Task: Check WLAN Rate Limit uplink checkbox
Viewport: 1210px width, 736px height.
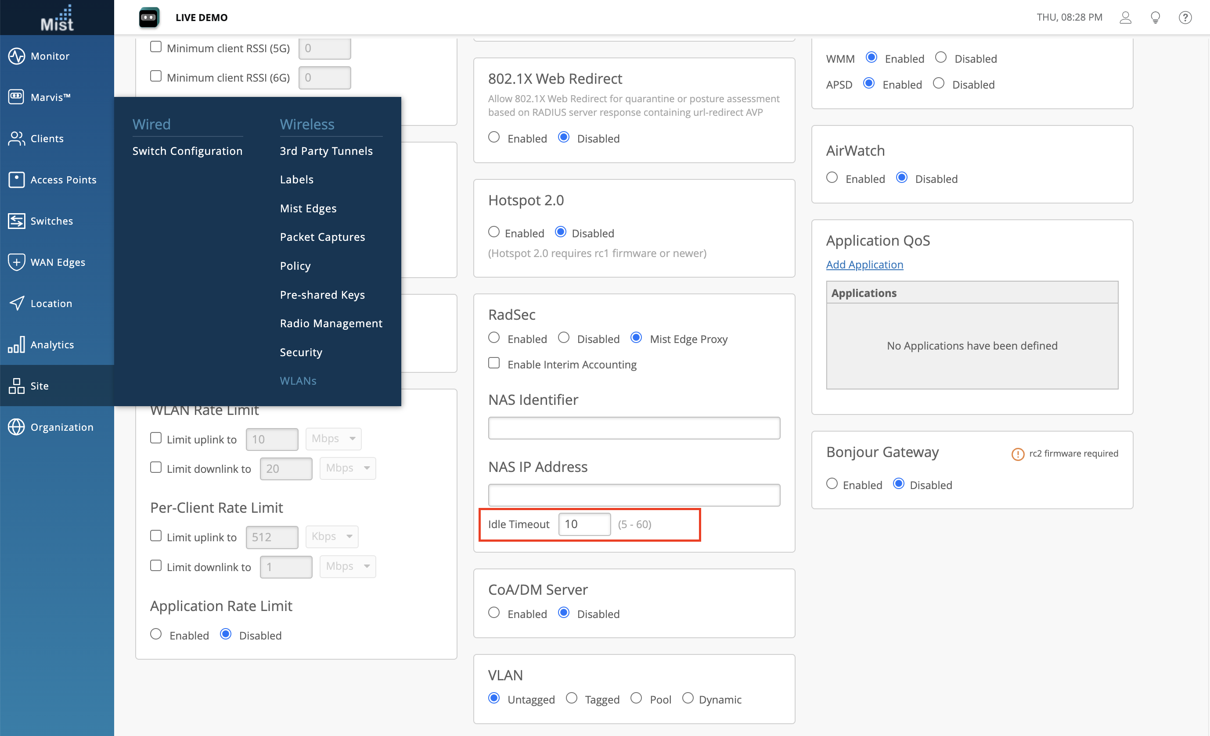Action: click(156, 438)
